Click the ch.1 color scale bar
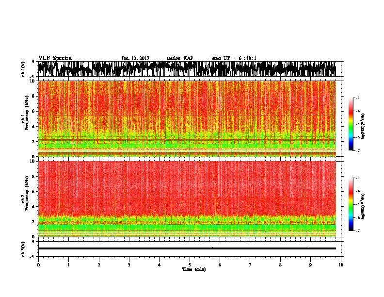Screen dimensions: 384x297 (x=351, y=124)
